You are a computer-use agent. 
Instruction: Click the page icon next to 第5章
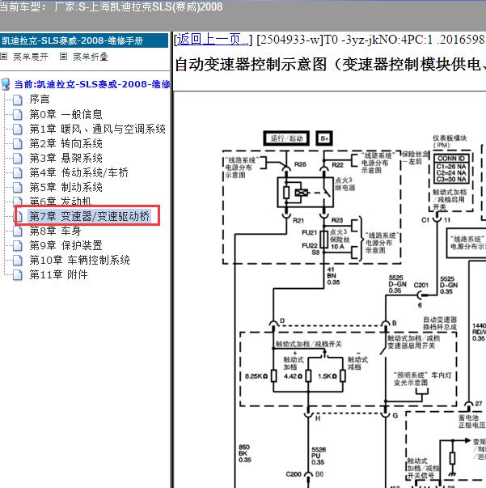(18, 188)
